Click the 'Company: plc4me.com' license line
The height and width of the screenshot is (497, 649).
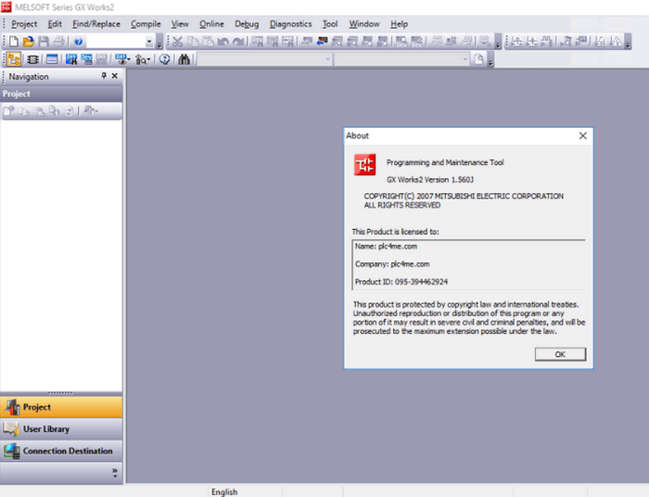(x=392, y=264)
